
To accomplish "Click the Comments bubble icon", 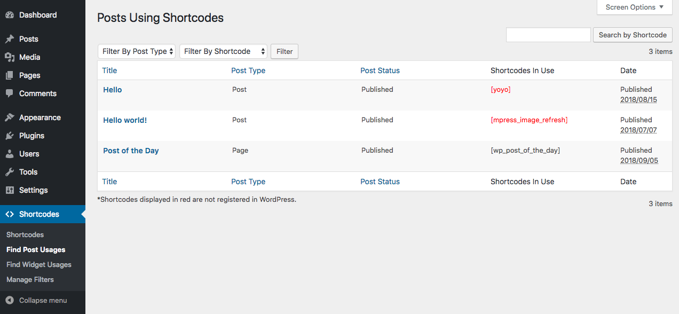I will coord(10,93).
